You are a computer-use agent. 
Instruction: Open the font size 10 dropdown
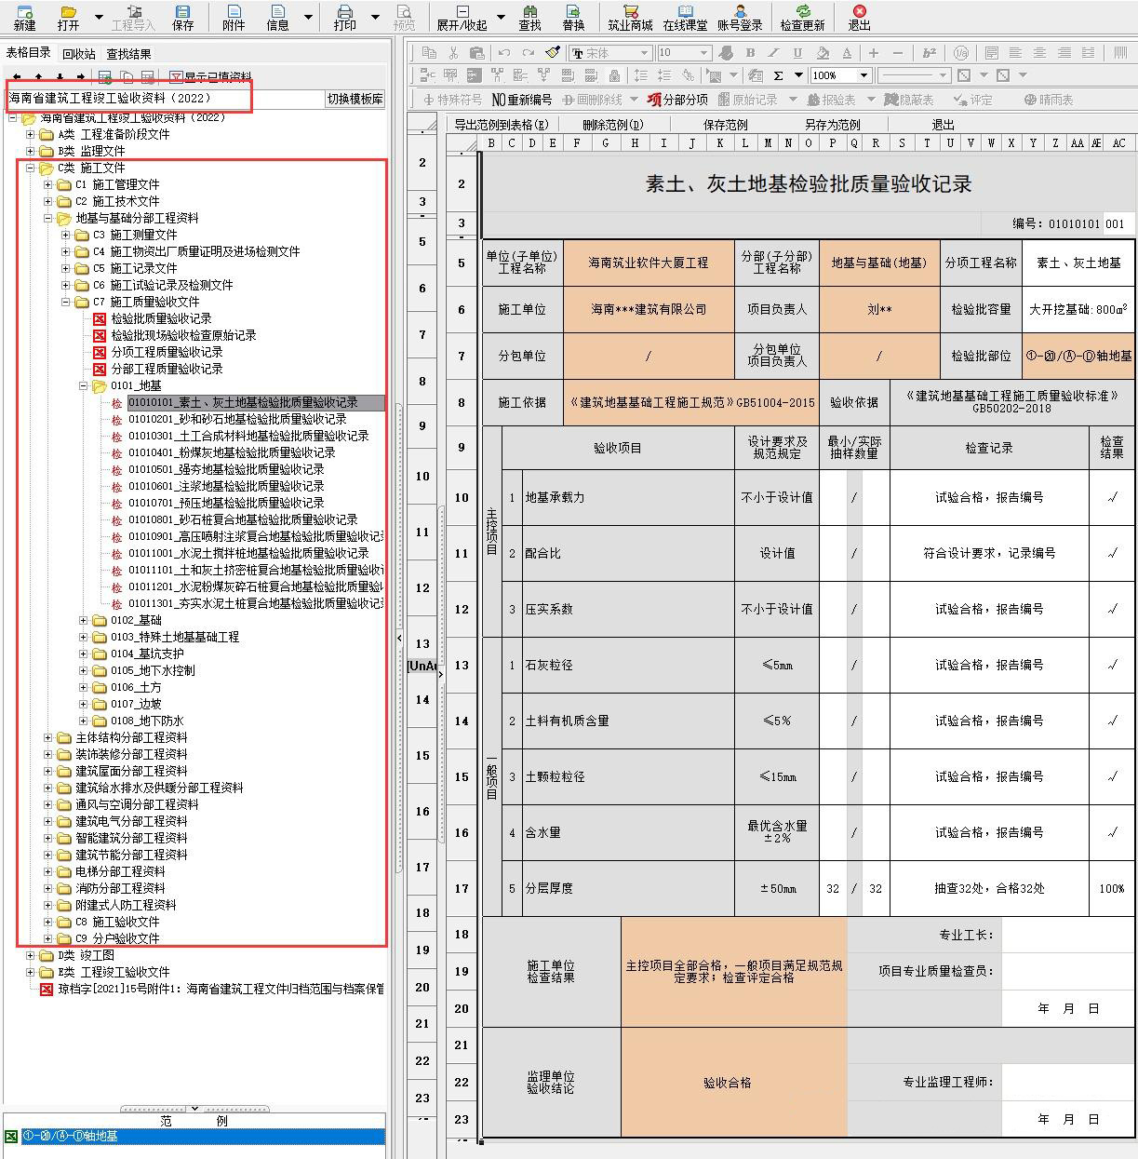coord(703,53)
